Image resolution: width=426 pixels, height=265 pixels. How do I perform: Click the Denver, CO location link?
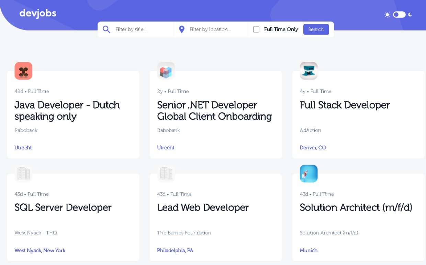[313, 147]
